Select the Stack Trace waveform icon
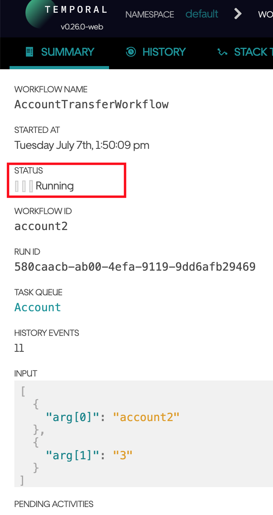The height and width of the screenshot is (515, 273). (x=222, y=52)
